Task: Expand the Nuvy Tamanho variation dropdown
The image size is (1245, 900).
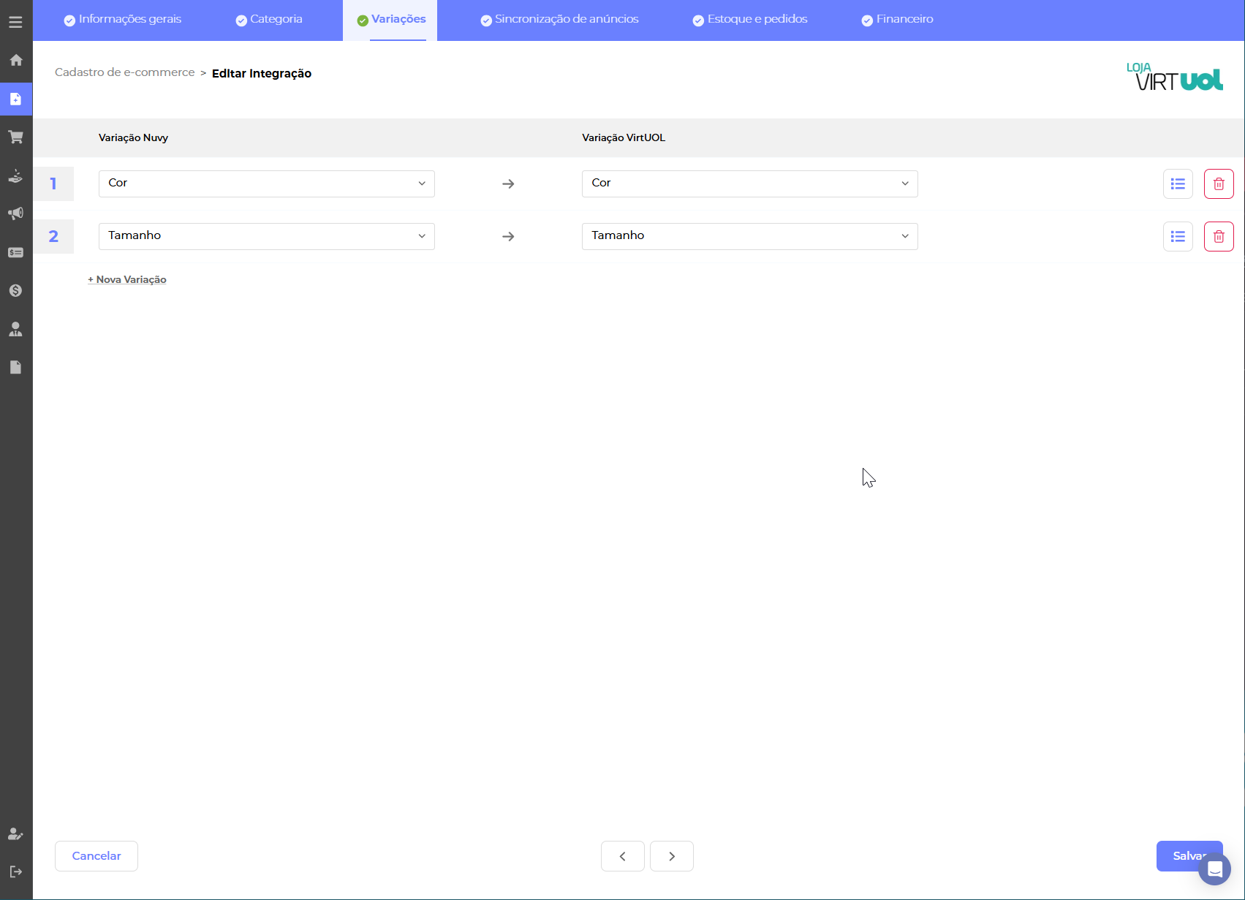Action: coord(266,236)
